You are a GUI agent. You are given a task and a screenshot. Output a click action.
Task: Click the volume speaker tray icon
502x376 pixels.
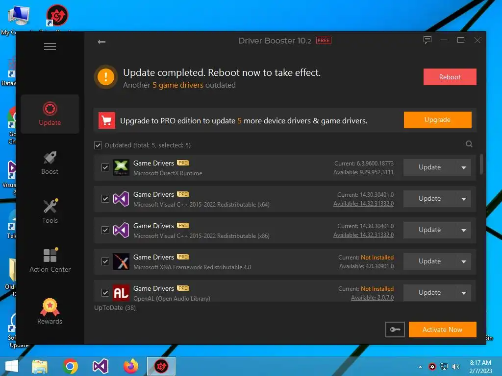coord(456,366)
